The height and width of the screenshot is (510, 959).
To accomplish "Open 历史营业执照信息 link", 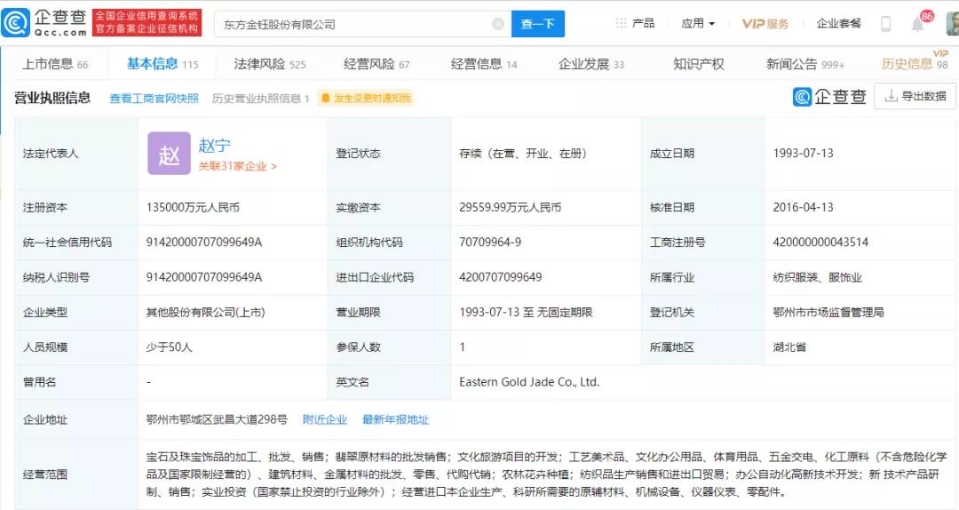I will click(x=260, y=98).
